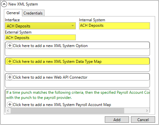Click the Interface label
This screenshot has width=159, height=125.
12,20
